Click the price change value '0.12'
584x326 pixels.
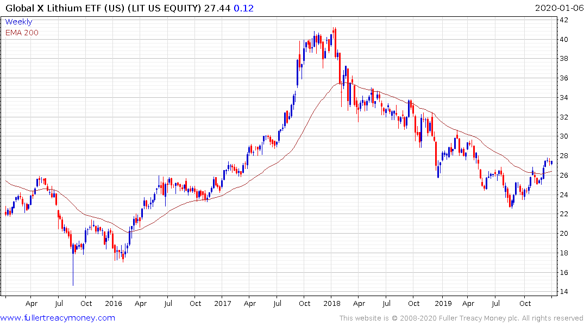243,8
